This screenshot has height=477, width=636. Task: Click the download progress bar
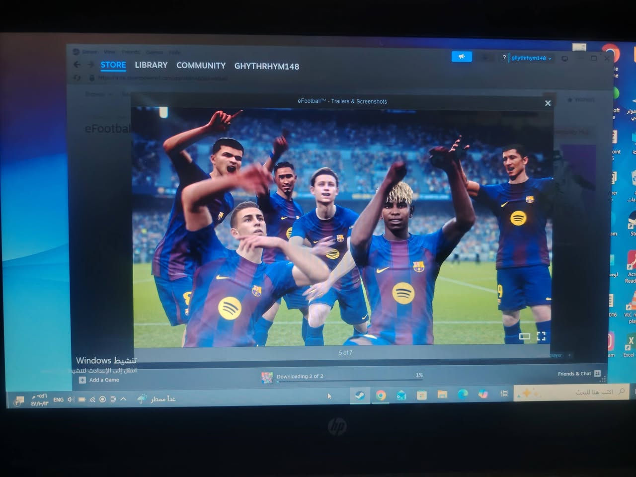tap(350, 382)
